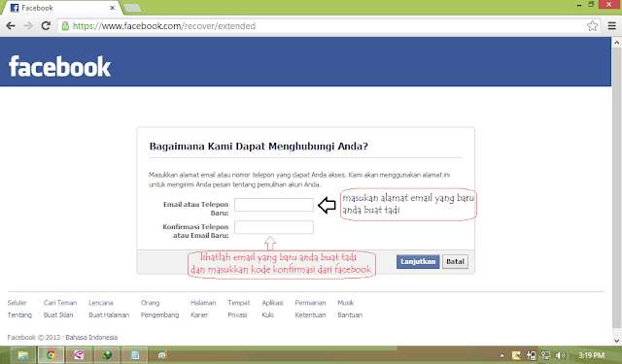Click the scrollbar down arrow

616,341
